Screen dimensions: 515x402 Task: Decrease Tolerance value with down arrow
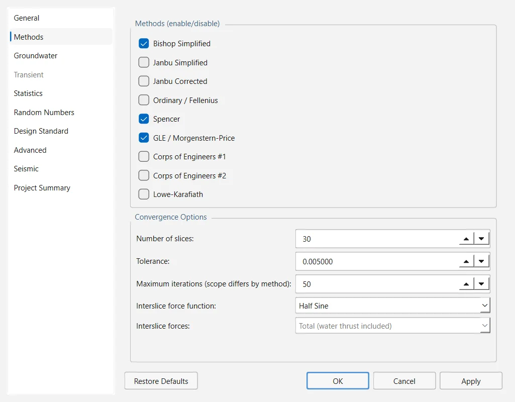tap(481, 261)
